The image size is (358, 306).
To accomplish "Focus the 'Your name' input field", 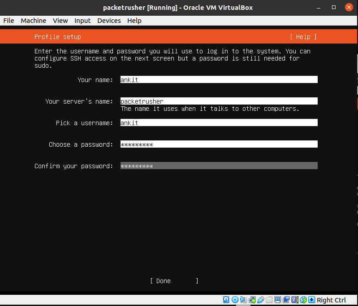I will 219,79.
